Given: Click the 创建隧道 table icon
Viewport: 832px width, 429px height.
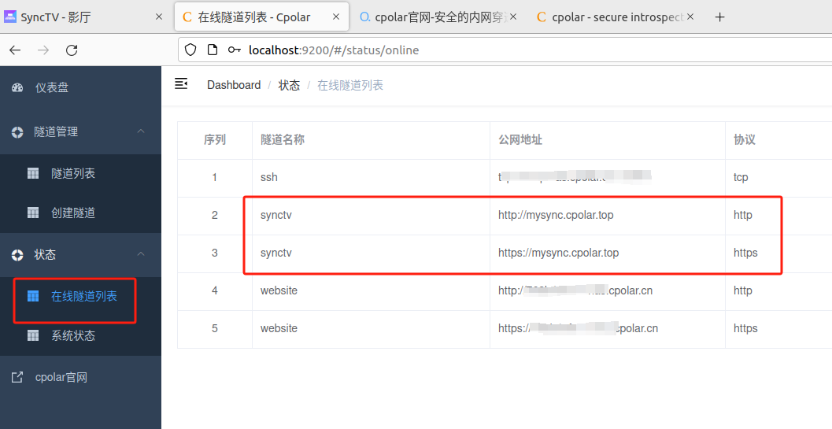Looking at the screenshot, I should [33, 213].
